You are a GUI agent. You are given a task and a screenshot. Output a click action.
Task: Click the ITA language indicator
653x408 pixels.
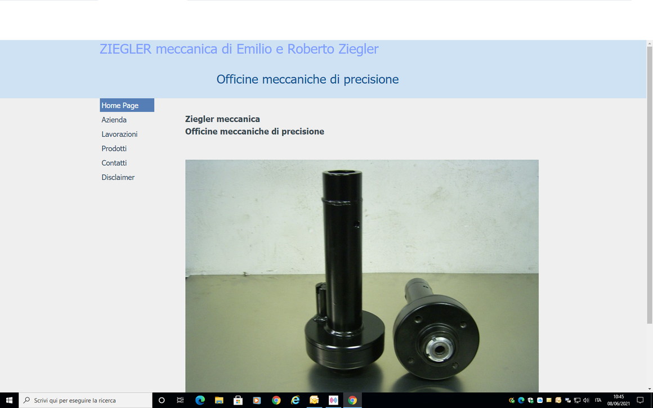[598, 400]
